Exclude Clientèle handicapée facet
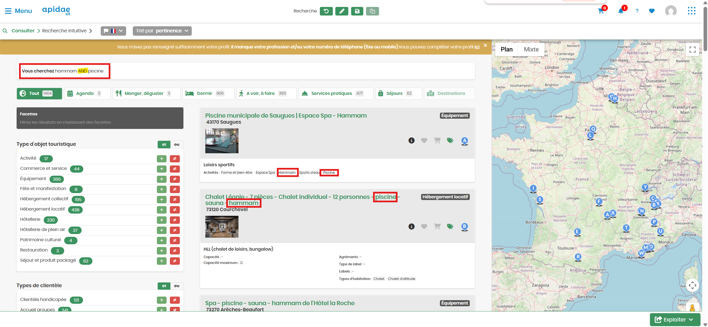Screen dimensions: 708x327 coord(175,300)
